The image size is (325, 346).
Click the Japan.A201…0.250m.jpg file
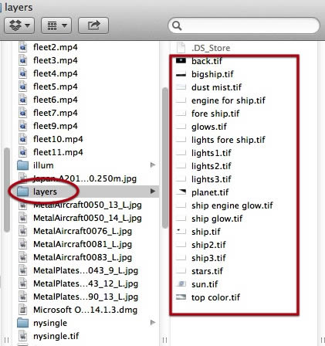tap(85, 178)
